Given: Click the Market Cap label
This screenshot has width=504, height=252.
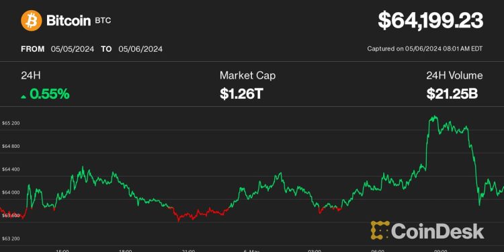Looking at the screenshot, I should tap(247, 75).
